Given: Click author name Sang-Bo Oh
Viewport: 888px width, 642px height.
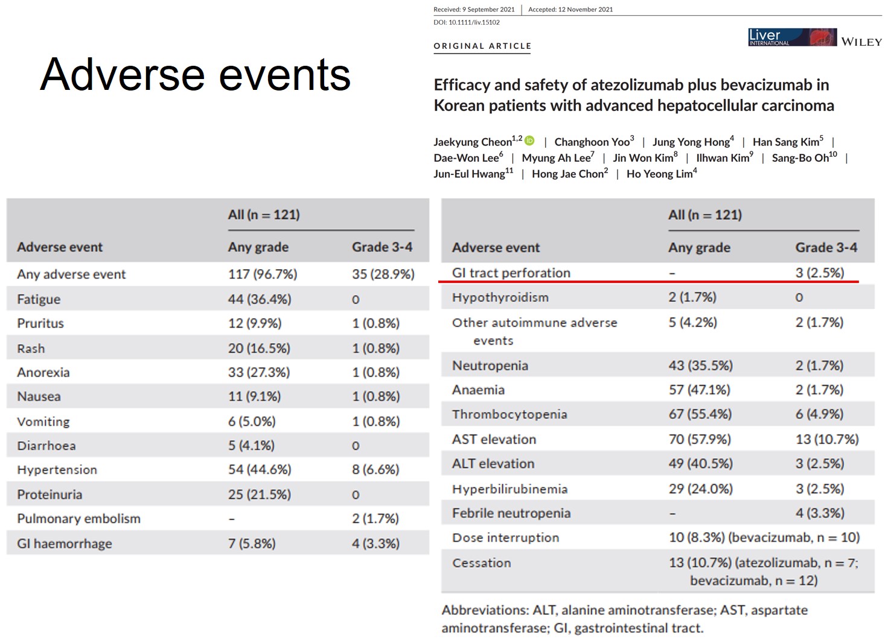Looking at the screenshot, I should [804, 157].
